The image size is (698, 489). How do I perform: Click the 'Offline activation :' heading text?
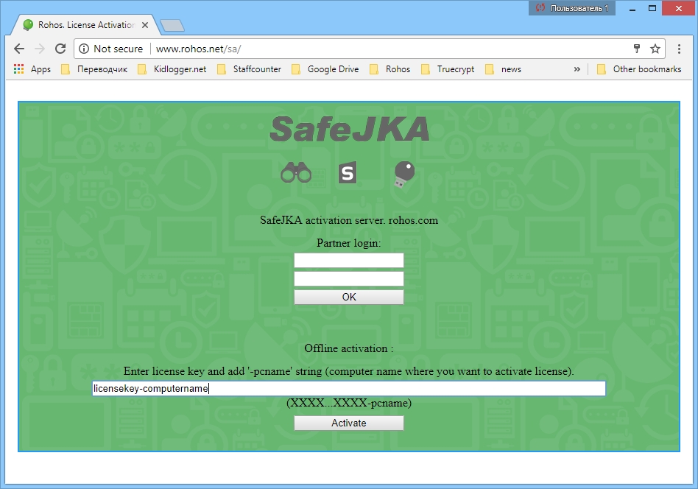pos(349,348)
